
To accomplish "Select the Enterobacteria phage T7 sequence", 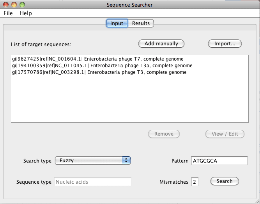I will coord(97,59).
